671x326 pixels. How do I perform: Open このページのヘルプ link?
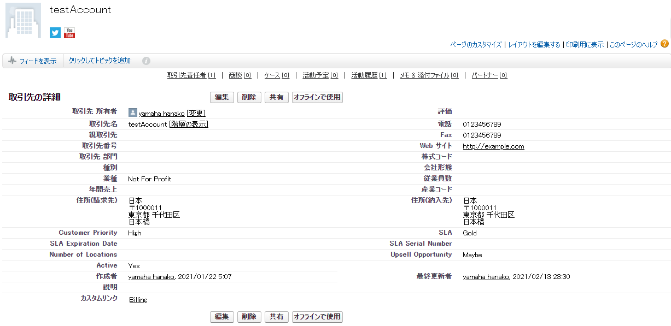tap(633, 45)
